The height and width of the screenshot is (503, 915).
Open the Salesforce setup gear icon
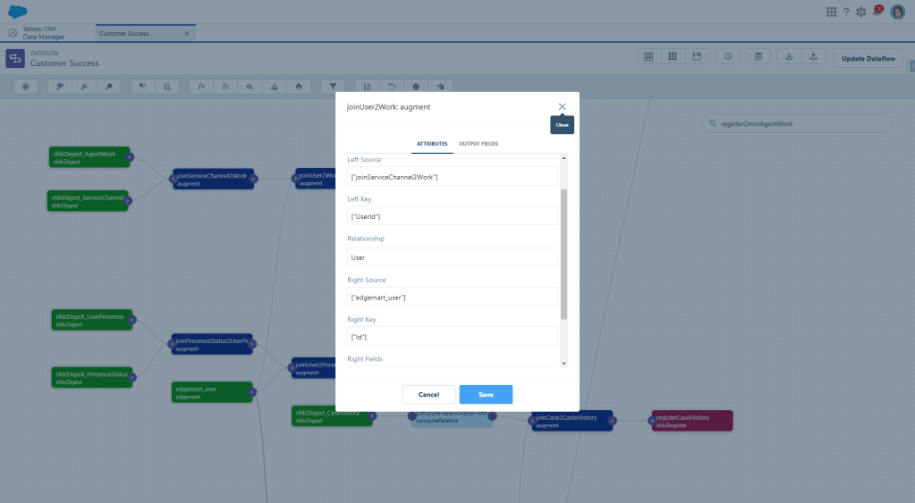tap(860, 12)
